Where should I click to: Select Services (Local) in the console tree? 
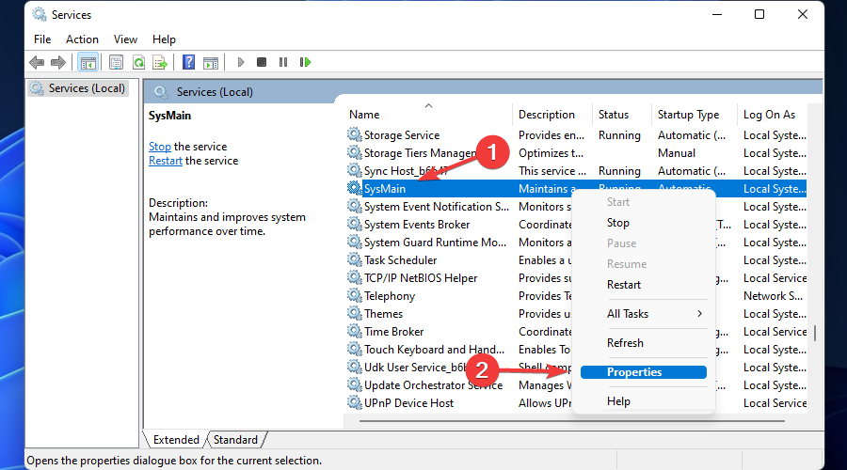(x=78, y=88)
